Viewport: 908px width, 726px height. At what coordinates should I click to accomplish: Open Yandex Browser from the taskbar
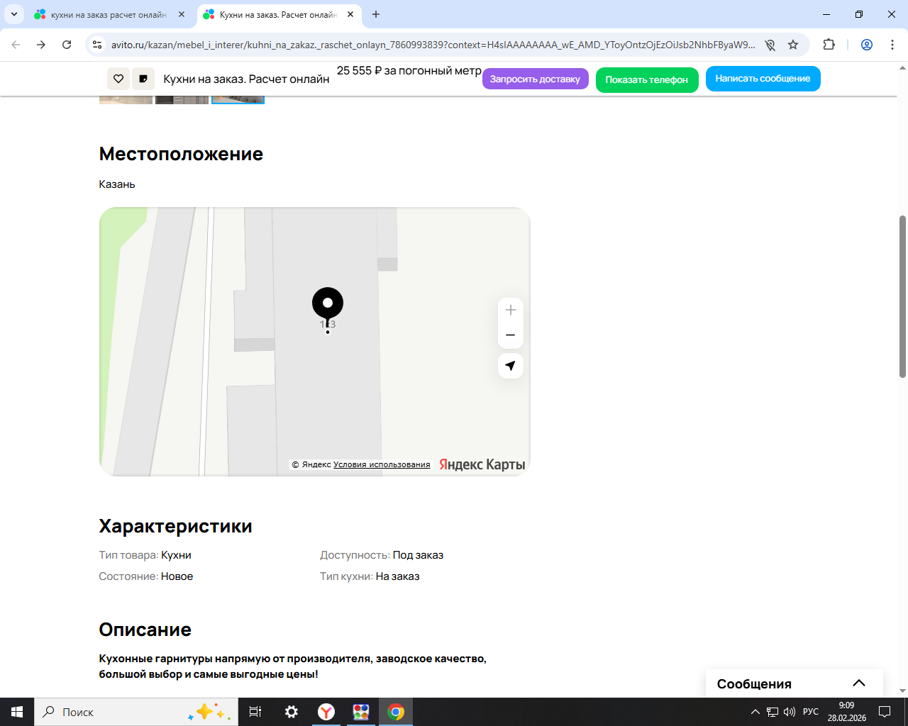(x=326, y=712)
